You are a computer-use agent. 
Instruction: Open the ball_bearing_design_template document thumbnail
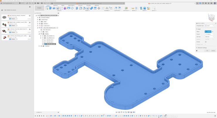click(x=4, y=17)
